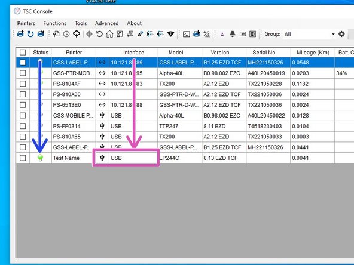Screen dimensions: 354x265
Task: Click the printer with download arrow icon
Action: pos(197,34)
